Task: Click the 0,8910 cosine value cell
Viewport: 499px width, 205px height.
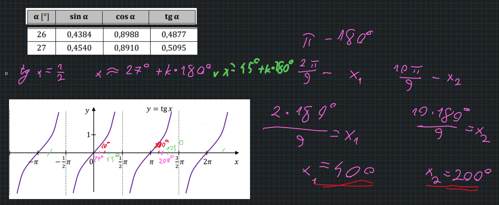Action: [126, 48]
